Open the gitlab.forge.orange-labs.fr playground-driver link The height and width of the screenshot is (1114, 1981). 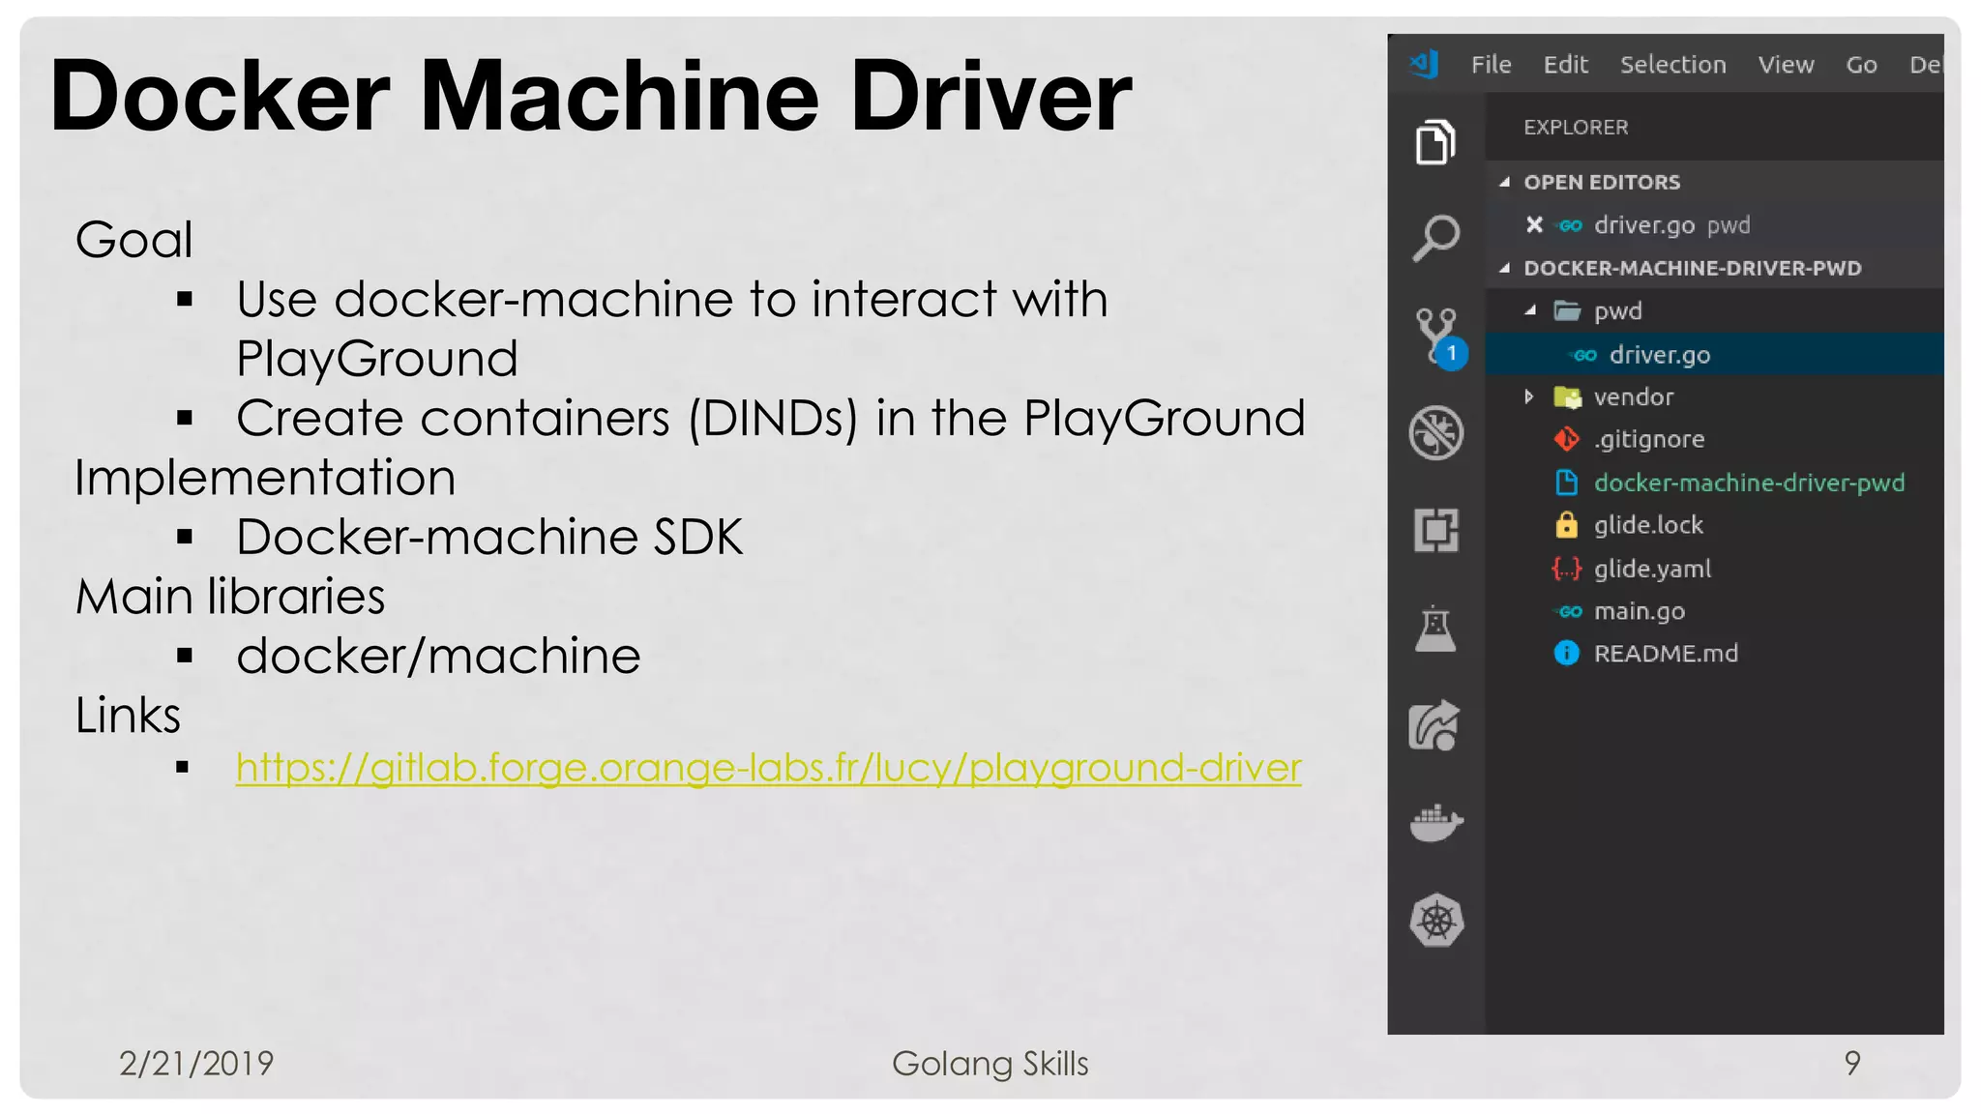768,768
